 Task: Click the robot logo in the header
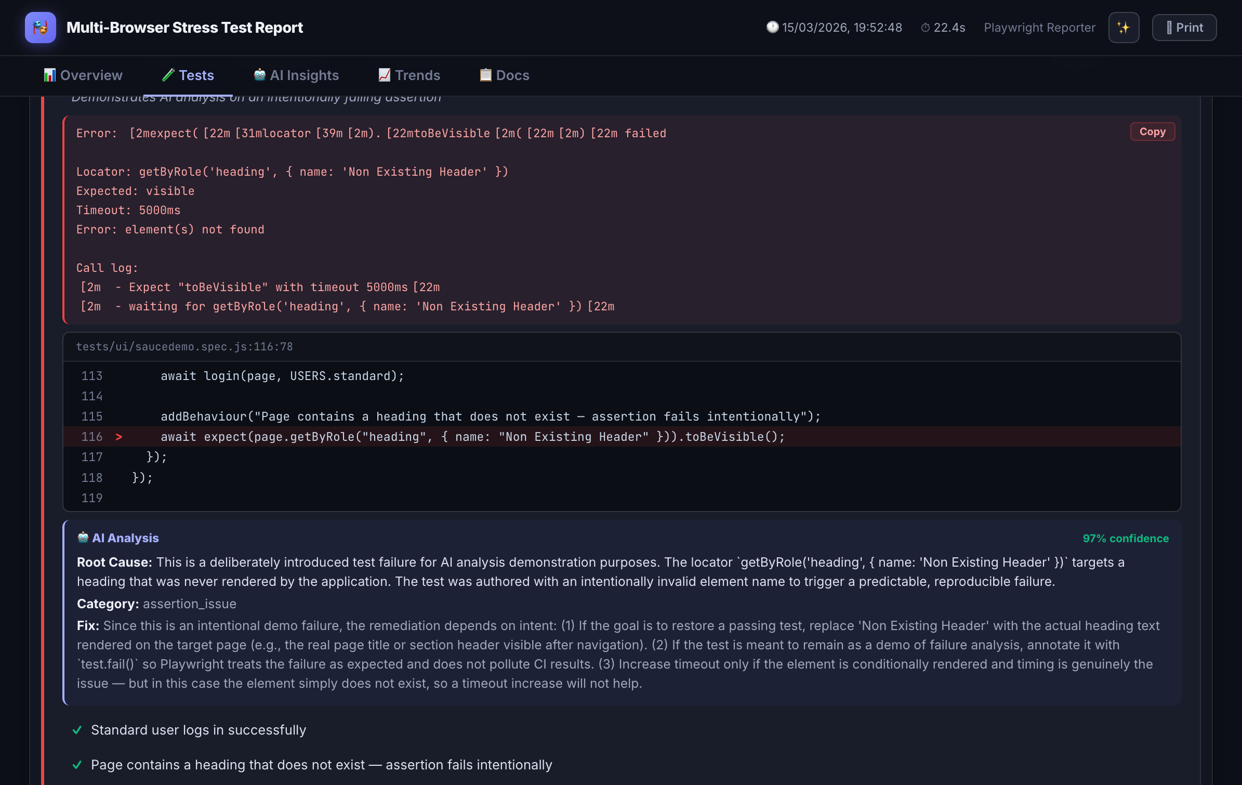[x=40, y=28]
